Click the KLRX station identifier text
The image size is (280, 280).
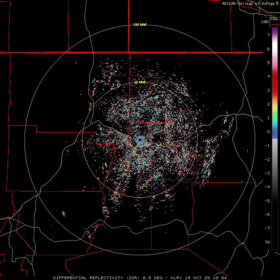[x=176, y=278]
